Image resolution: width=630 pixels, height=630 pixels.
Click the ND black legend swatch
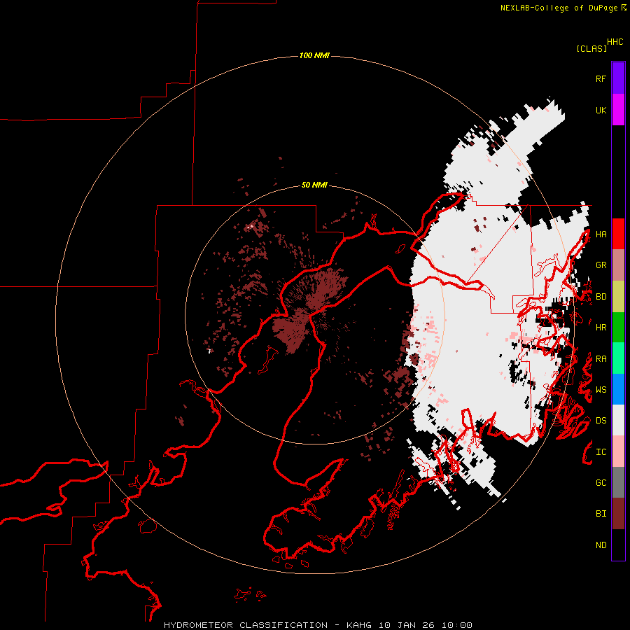pos(618,545)
